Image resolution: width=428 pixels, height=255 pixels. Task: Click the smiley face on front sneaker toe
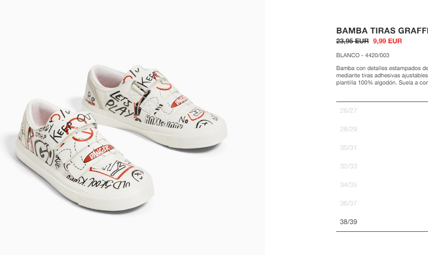pyautogui.click(x=138, y=175)
